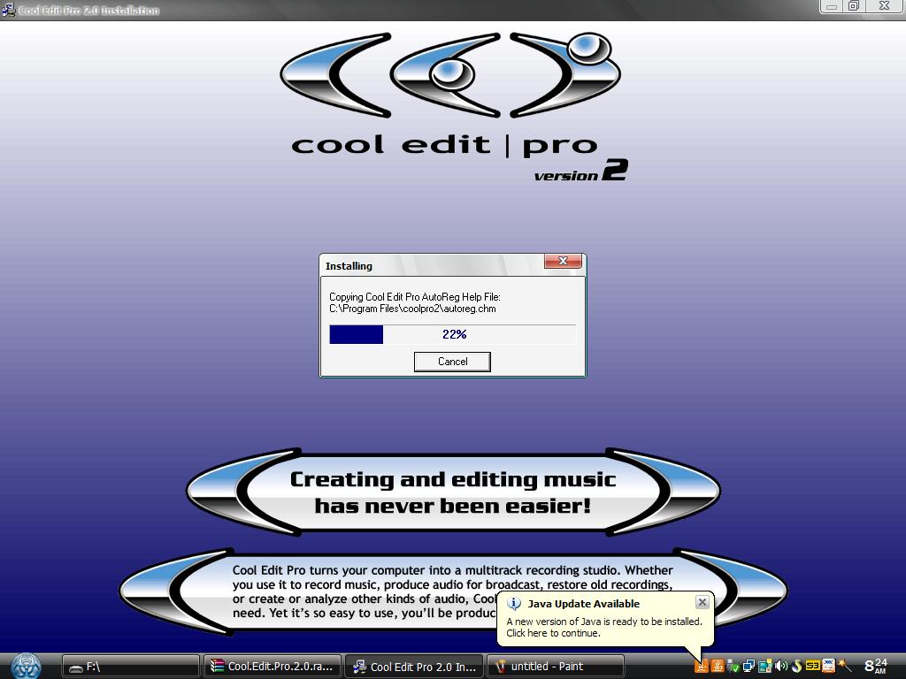Click the Cool Edit Pro installer title bar icon
This screenshot has height=679, width=906.
pos(8,9)
